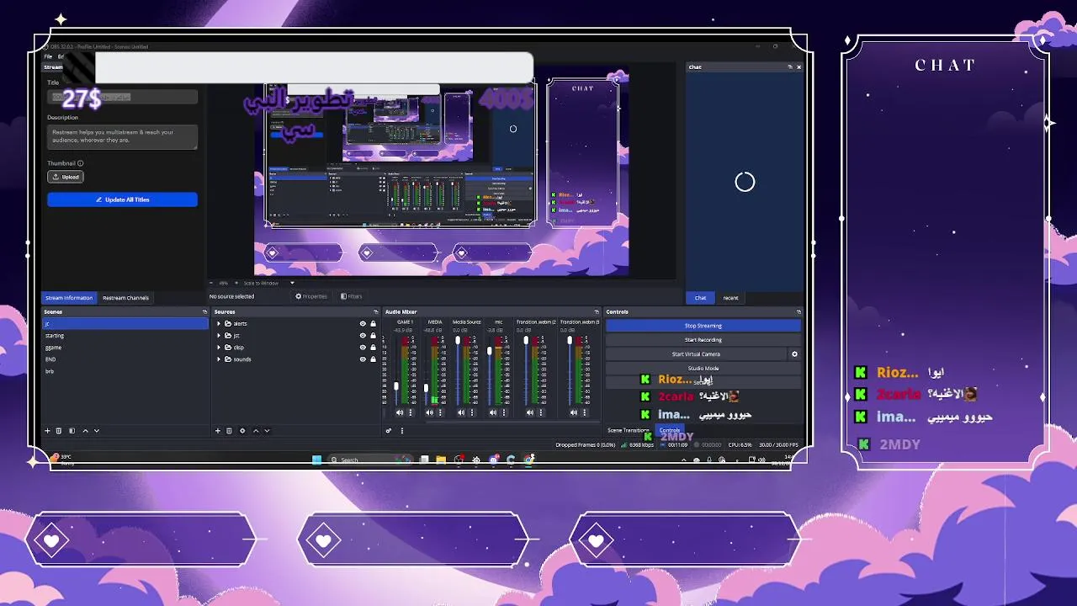Toggle visibility eye for the sounds group
This screenshot has width=1077, height=606.
point(363,359)
